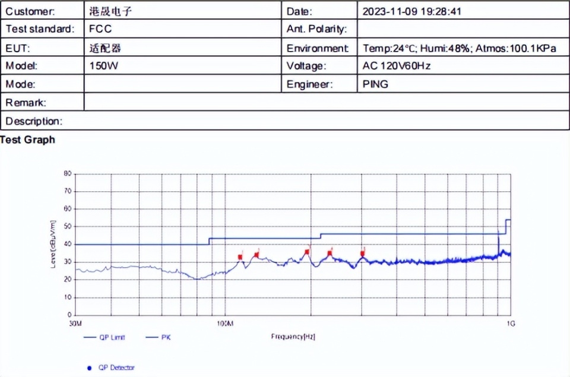Screen dimensions: 570x377
Task: Select the date 2023-11-09 19:28:41
Action: (x=412, y=11)
